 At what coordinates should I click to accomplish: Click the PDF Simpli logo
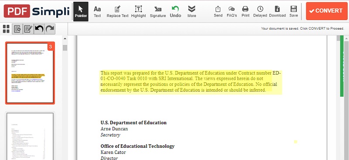point(37,11)
